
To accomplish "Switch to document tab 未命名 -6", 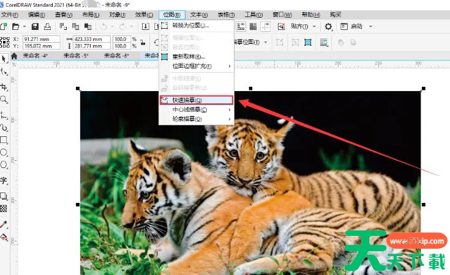I will (116, 56).
